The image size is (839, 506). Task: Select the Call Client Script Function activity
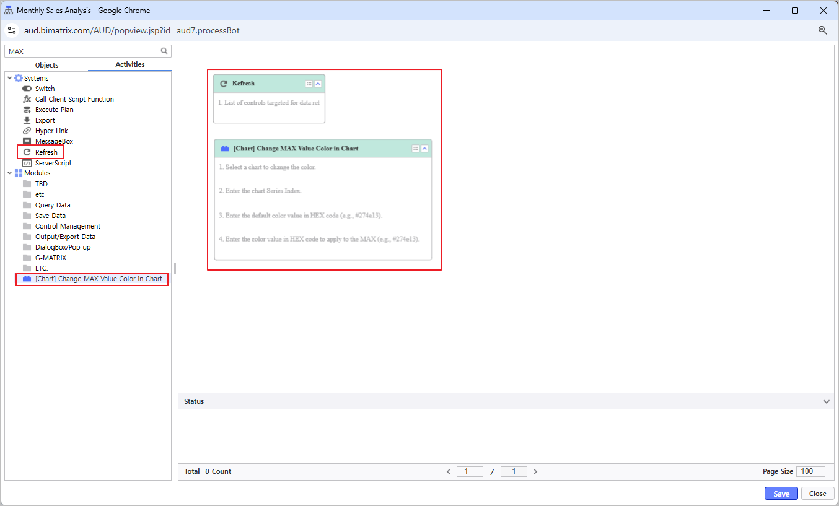[74, 99]
